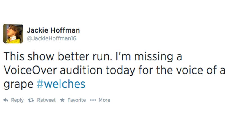Open Jackie Hoffman's profile picture
242x136 pixels.
click(13, 33)
